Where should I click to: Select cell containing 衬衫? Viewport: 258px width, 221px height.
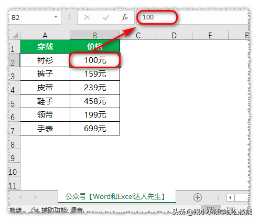[x=45, y=60]
